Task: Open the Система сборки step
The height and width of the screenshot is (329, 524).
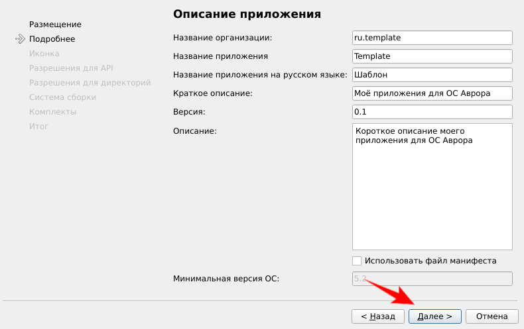Action: (x=62, y=97)
